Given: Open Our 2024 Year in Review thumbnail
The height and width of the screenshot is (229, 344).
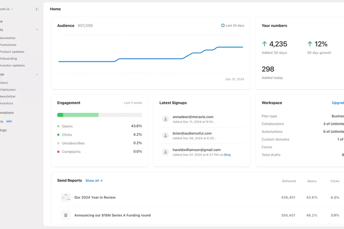Looking at the screenshot, I should coord(66,197).
